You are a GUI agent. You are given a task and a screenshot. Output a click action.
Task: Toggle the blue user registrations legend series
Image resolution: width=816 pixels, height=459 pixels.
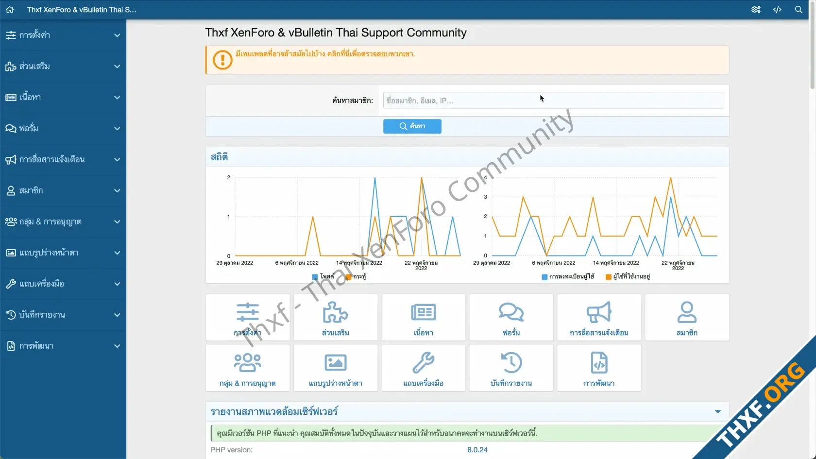[568, 277]
